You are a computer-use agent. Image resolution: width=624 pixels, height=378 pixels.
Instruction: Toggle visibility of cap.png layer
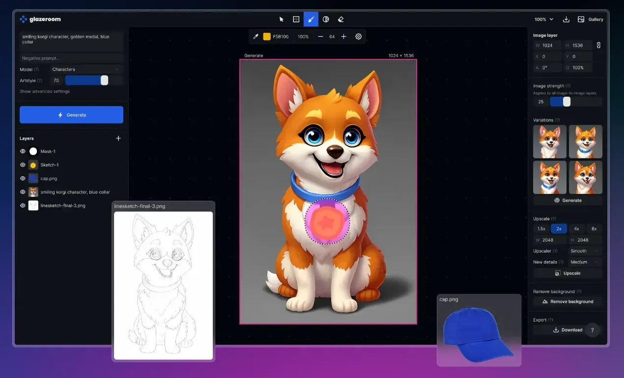[x=23, y=179]
